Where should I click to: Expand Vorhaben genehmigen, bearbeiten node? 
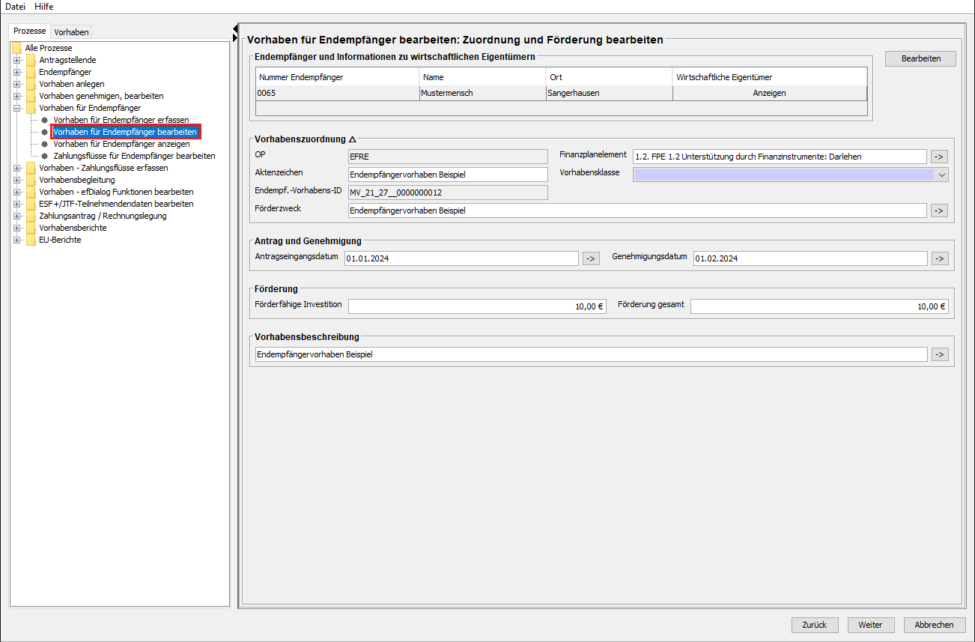point(16,96)
